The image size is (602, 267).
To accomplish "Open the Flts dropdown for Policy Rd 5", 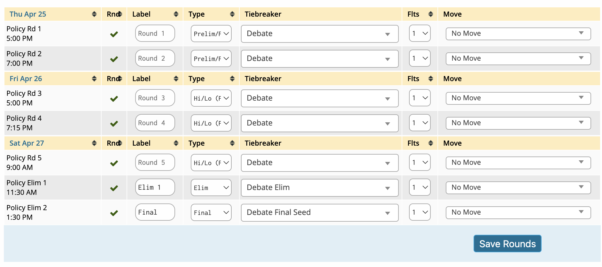I will (420, 163).
